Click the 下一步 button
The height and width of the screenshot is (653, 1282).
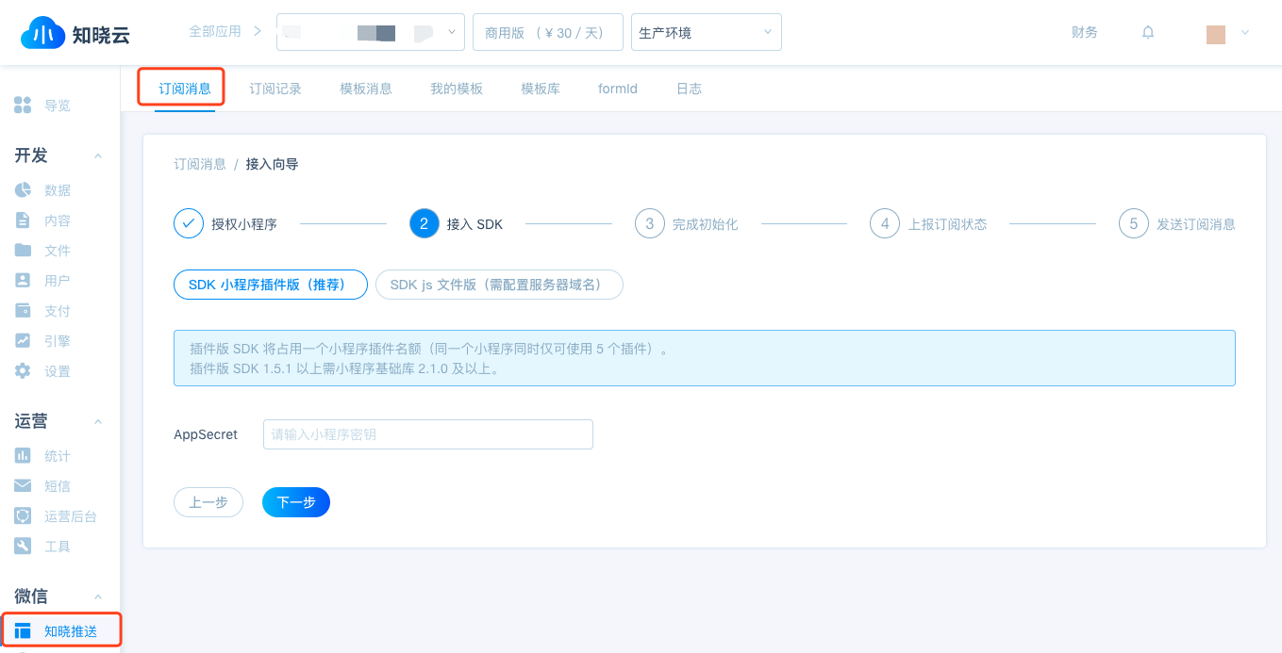tap(296, 502)
